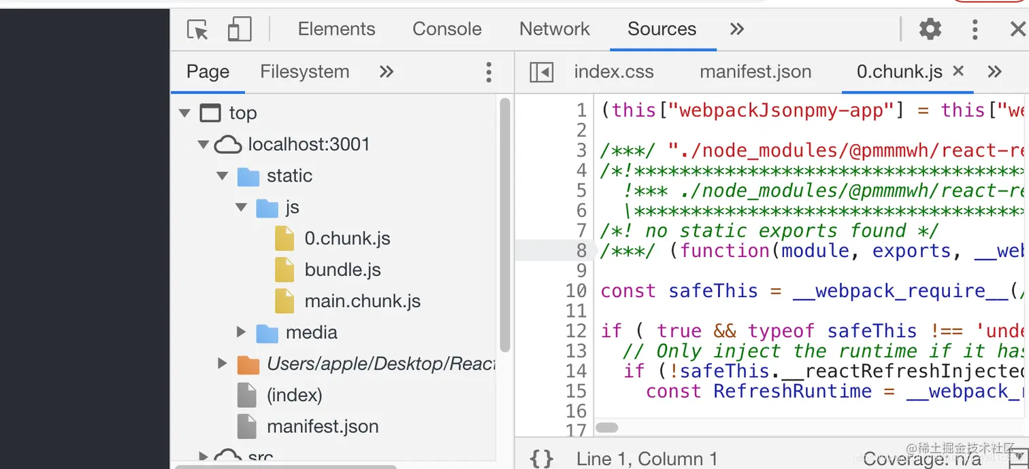Collapse the static folder arrow
This screenshot has height=469, width=1029.
pos(222,175)
